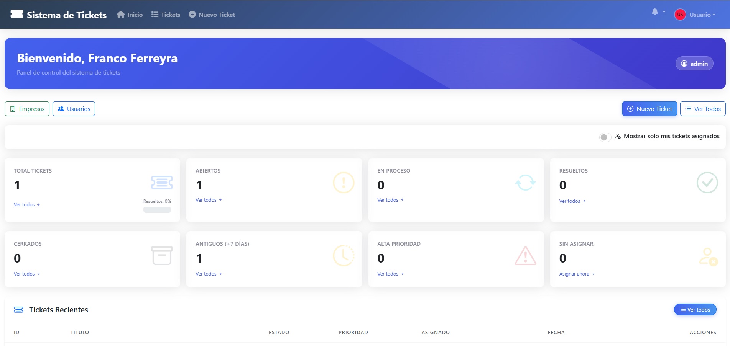
Task: Click the En Proceso refresh arrows icon
Action: pos(525,183)
